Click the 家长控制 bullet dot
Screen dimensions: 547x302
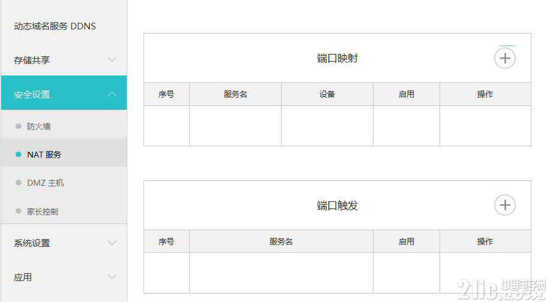point(19,211)
